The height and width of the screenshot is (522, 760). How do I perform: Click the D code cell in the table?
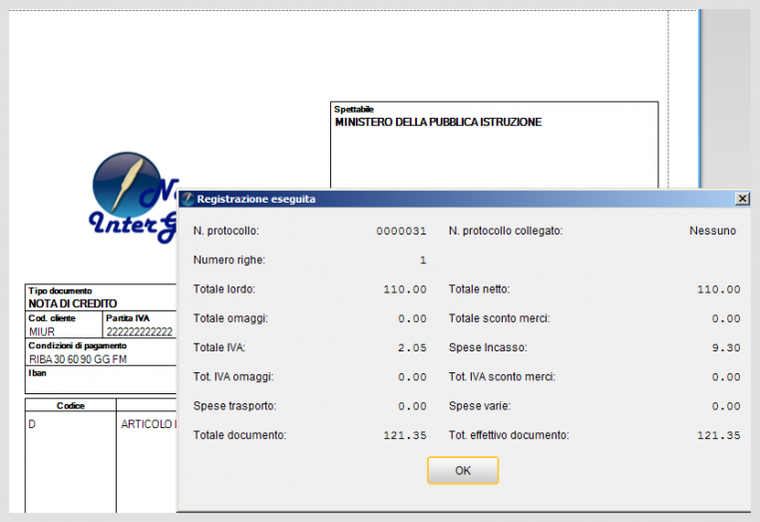32,424
